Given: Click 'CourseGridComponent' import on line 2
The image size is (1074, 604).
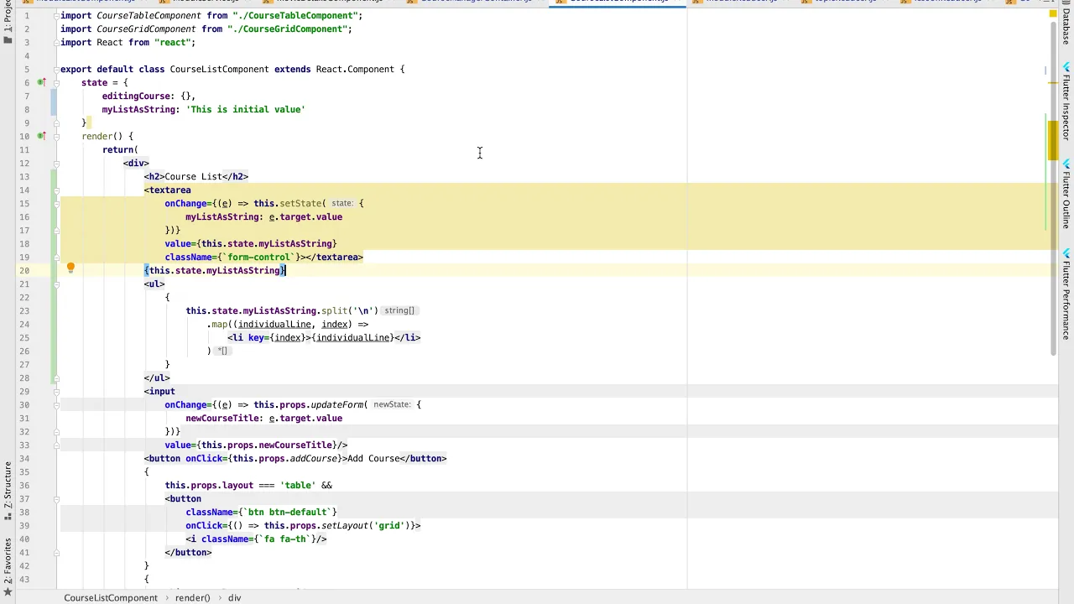Looking at the screenshot, I should point(148,29).
